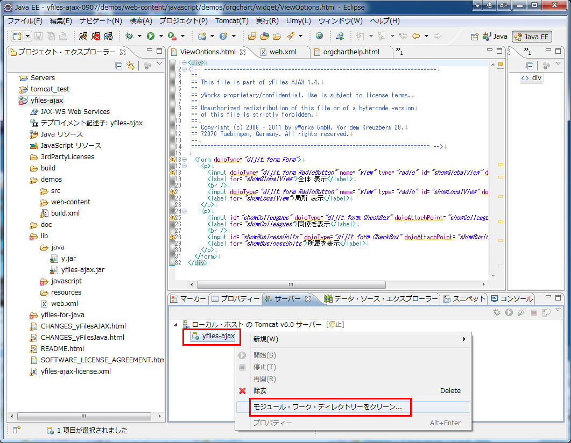Image resolution: width=571 pixels, height=443 pixels.
Task: Toggle Link with Editor in Project Explorer
Action: coord(130,66)
